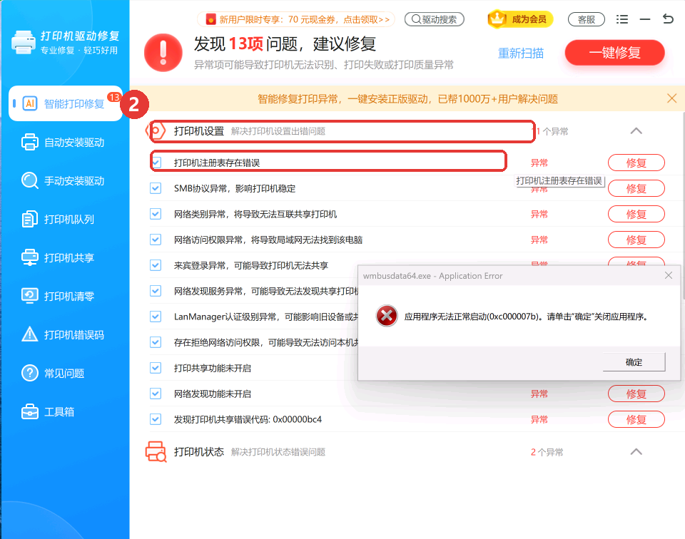
Task: Uncheck 打印机注册表存在错误 checkbox
Action: 156,163
